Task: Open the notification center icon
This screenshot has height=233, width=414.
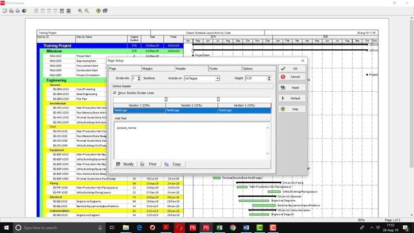Action: click(406, 227)
